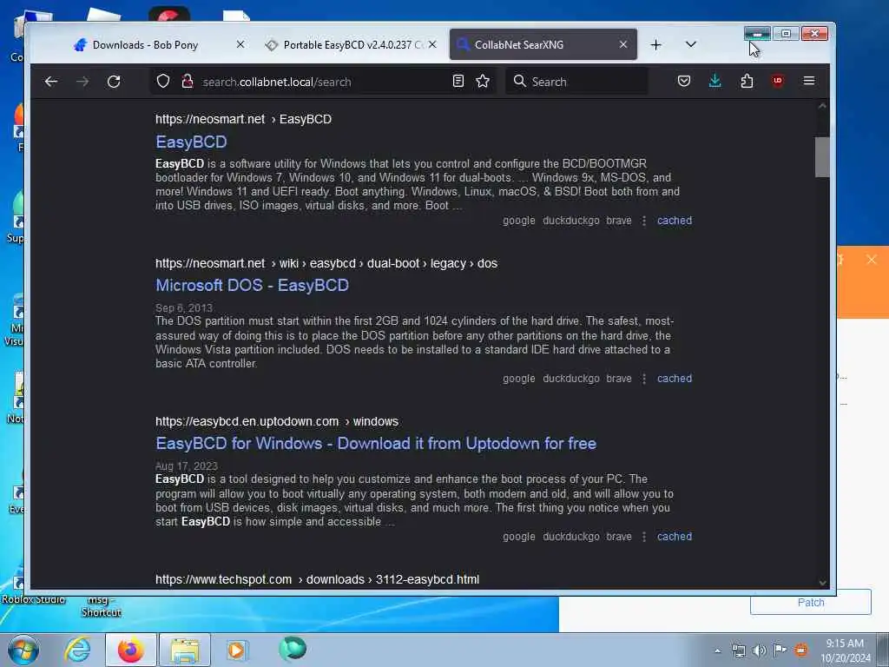
Task: Click the orange tray icon beside the flag
Action: 801,650
